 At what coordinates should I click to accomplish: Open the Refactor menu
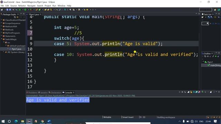22,6
